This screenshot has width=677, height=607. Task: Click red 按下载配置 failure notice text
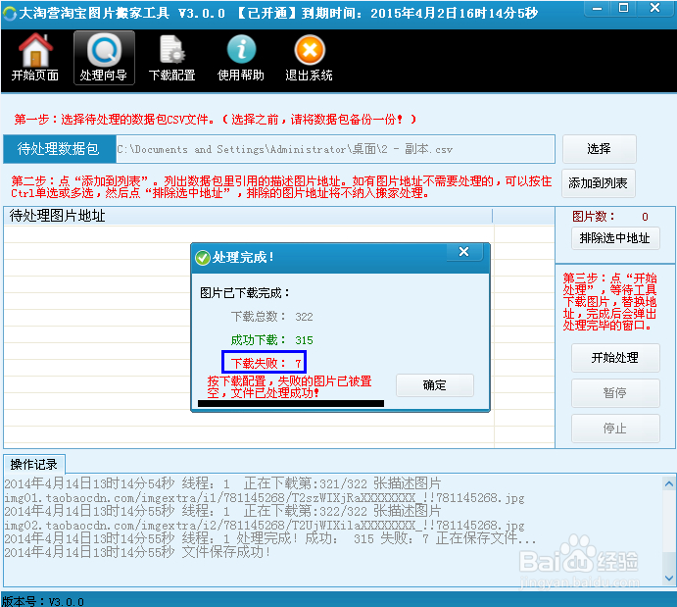click(289, 387)
